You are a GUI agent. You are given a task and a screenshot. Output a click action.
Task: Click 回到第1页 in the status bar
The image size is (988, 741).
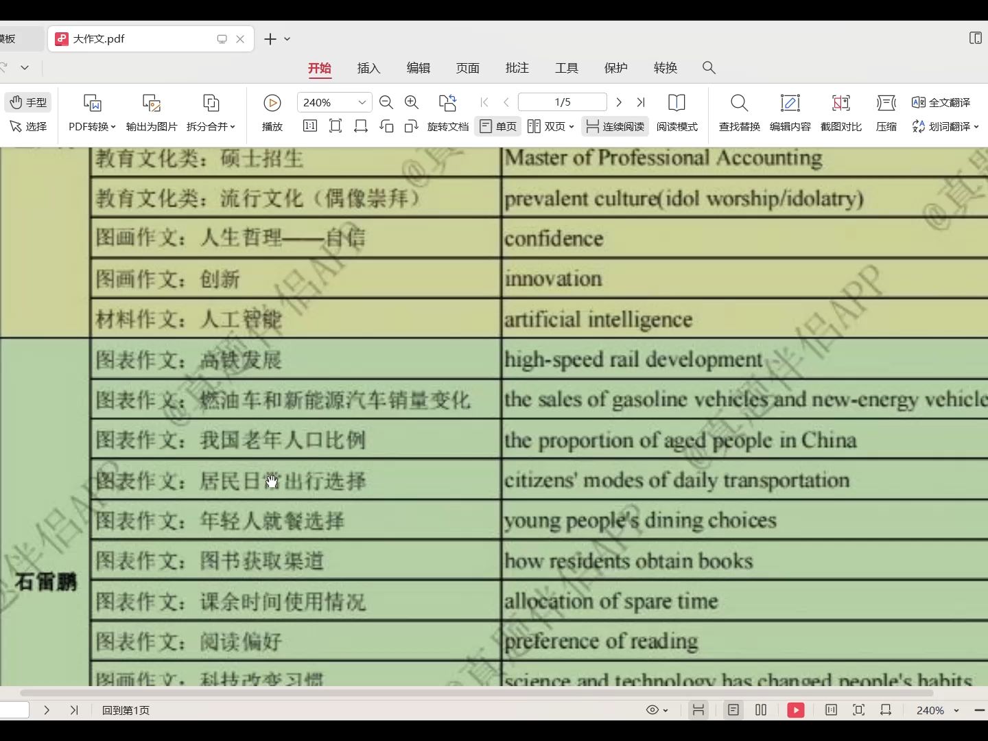(x=126, y=710)
